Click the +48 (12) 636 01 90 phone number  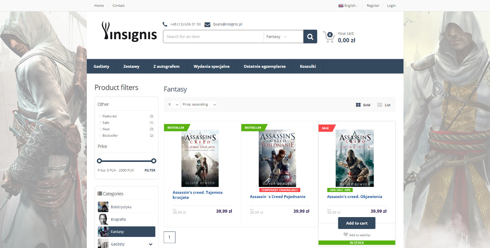[185, 24]
